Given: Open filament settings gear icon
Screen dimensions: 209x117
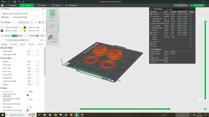Looking at the screenshot, I should 43,22.
